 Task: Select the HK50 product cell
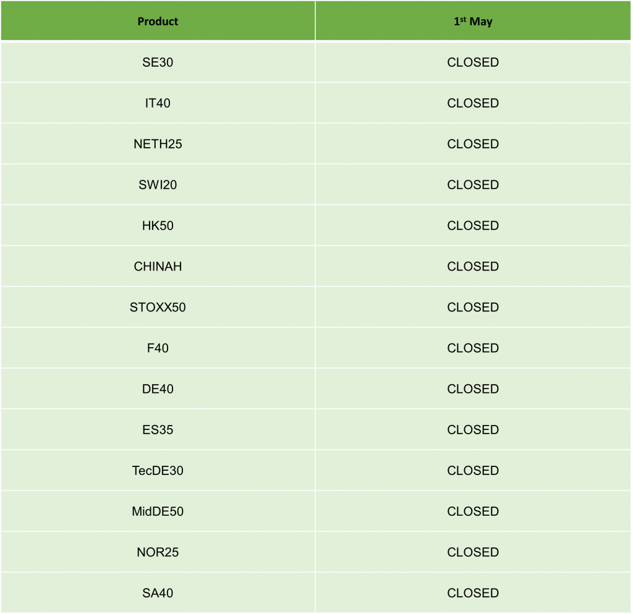pos(158,225)
